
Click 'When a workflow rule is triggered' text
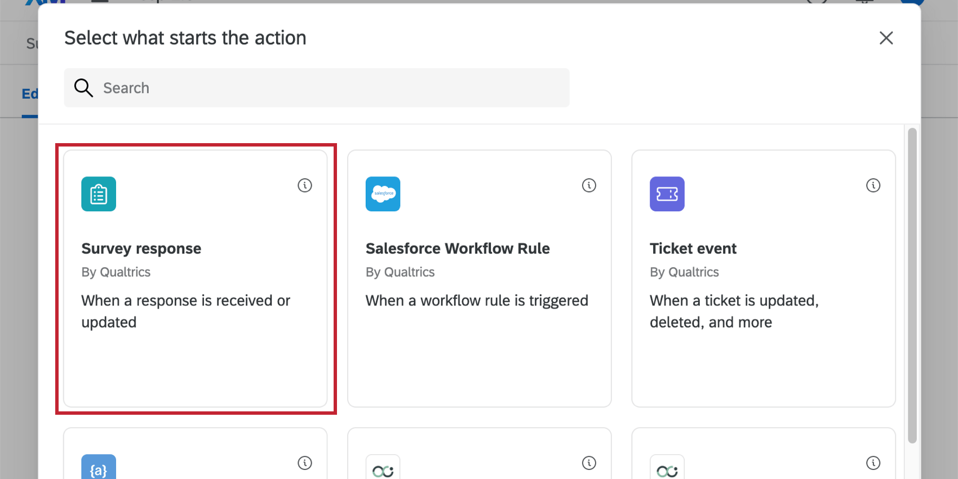point(477,301)
